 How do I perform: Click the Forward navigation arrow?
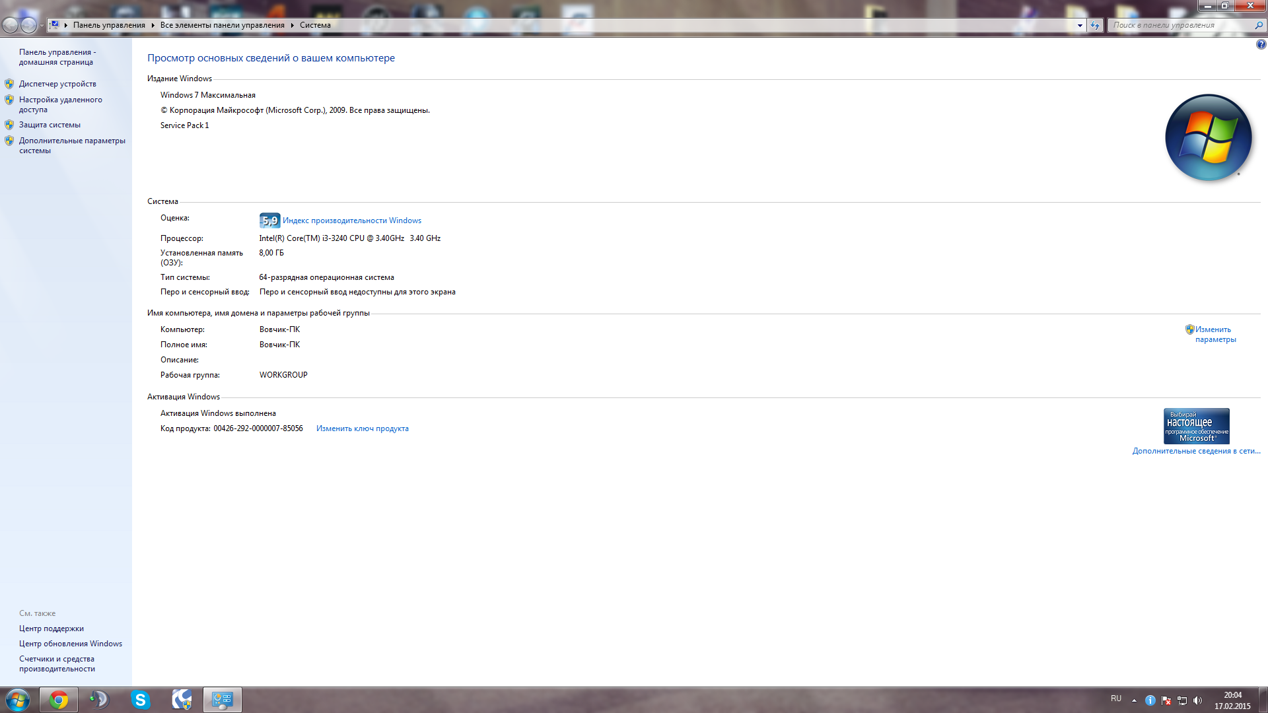click(28, 25)
